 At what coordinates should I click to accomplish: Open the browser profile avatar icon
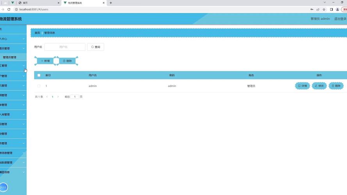pyautogui.click(x=338, y=9)
